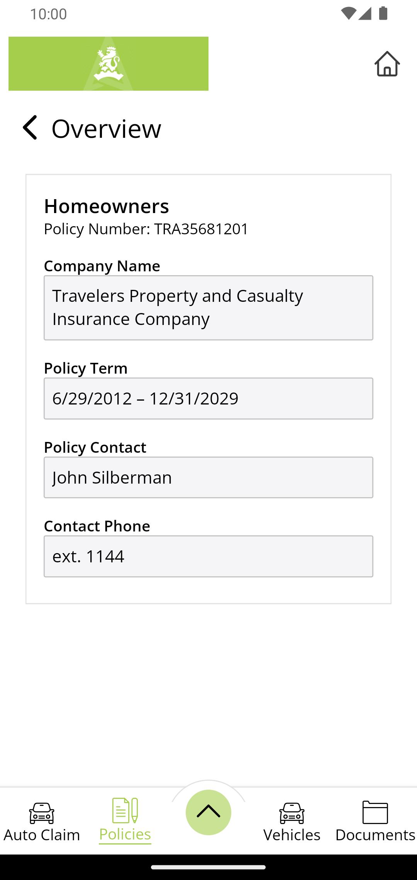Image resolution: width=417 pixels, height=880 pixels.
Task: Open the Documents folder icon
Action: tap(375, 812)
